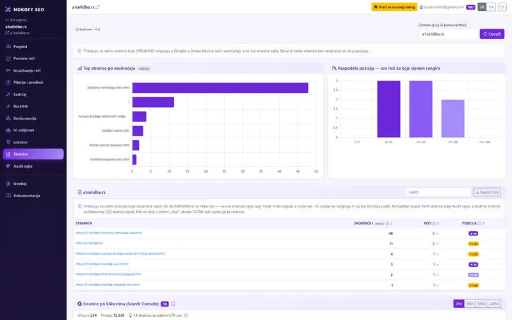Open Pitanja i predlozi page
The width and height of the screenshot is (512, 320).
click(x=33, y=83)
